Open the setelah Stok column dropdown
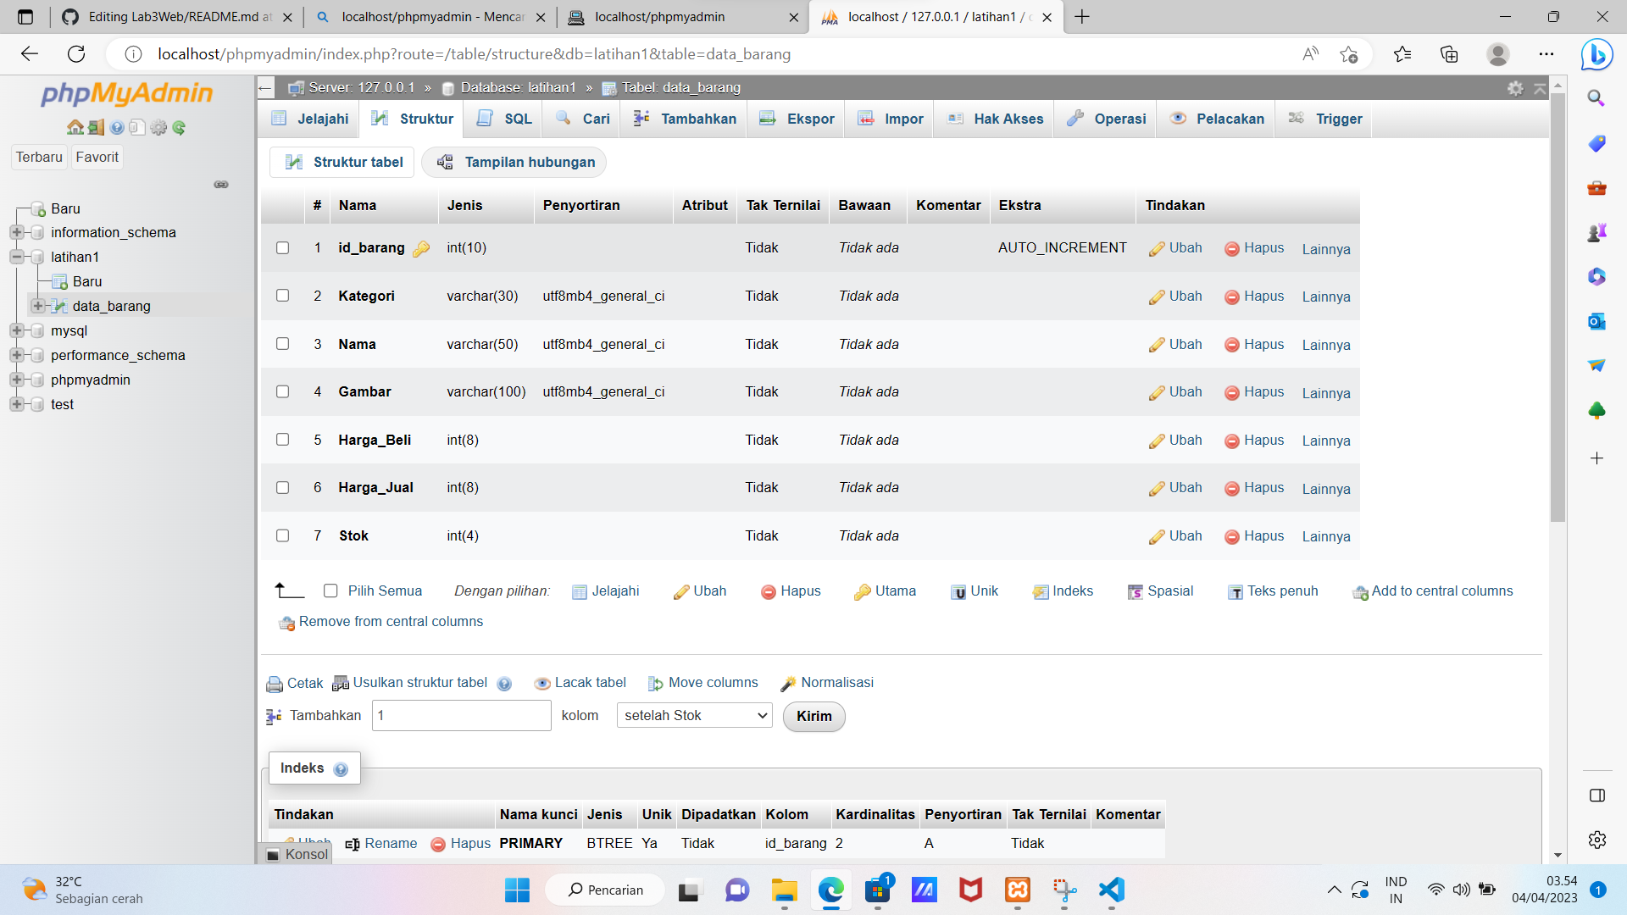1627x915 pixels. coord(693,715)
